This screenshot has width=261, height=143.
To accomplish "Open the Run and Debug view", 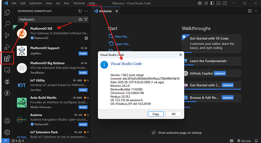I will [7, 47].
